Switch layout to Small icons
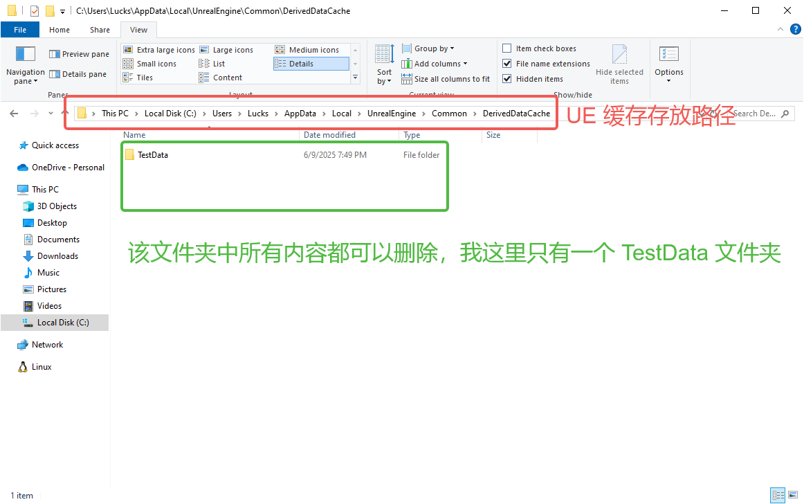 coord(149,64)
